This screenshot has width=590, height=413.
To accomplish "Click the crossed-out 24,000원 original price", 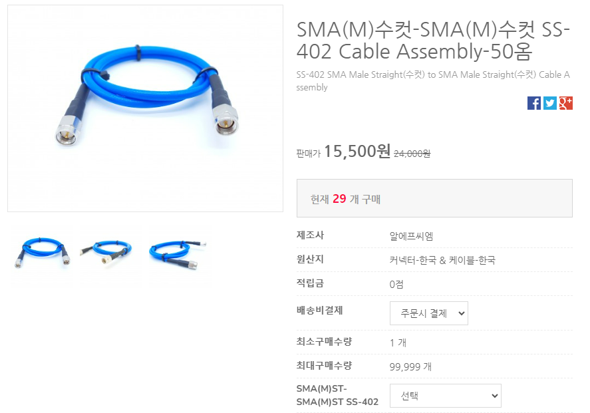I will coord(412,154).
